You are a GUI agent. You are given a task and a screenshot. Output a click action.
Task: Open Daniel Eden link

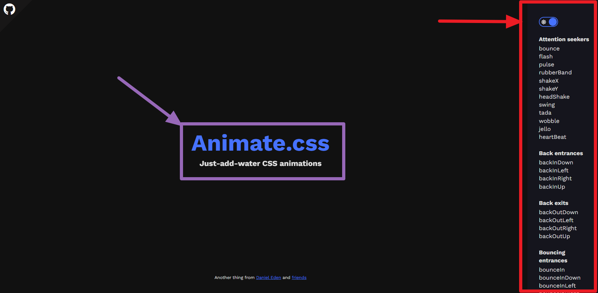tap(268, 277)
